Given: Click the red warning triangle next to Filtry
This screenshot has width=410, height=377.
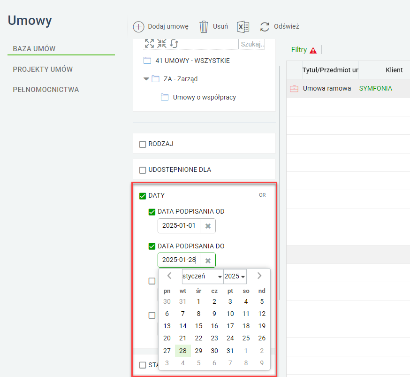Looking at the screenshot, I should (x=313, y=50).
